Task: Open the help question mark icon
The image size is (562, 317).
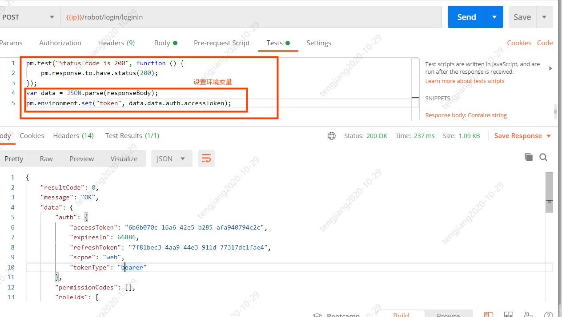Action: coord(548,315)
